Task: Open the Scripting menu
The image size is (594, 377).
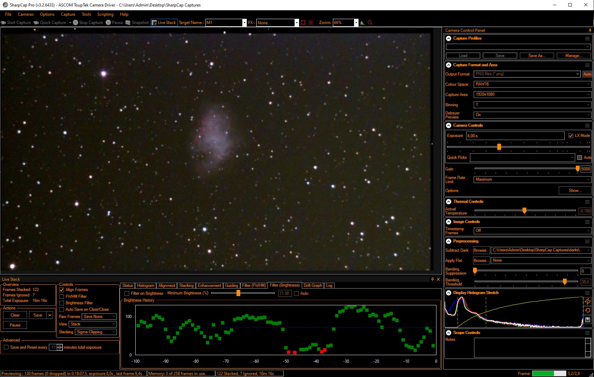Action: click(x=105, y=14)
